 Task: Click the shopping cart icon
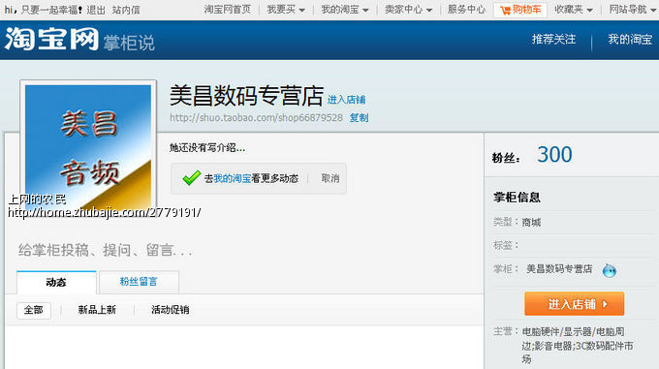pos(505,10)
